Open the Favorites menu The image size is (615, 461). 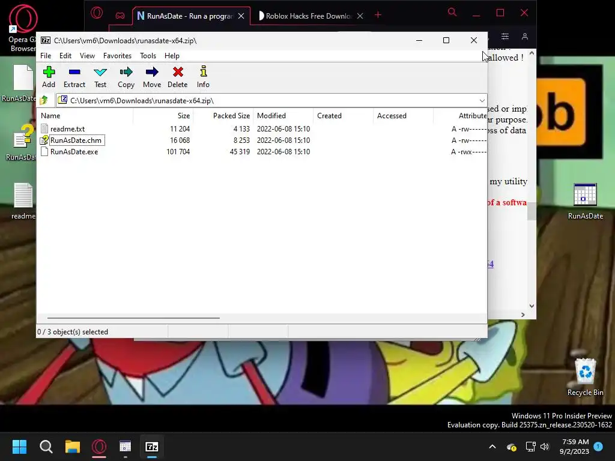[117, 56]
